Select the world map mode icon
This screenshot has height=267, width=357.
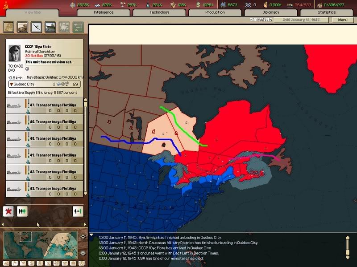[8, 27]
